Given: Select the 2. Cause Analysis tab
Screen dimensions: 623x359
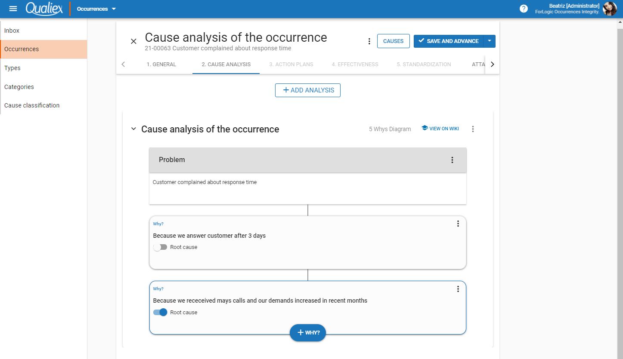Looking at the screenshot, I should pyautogui.click(x=226, y=64).
